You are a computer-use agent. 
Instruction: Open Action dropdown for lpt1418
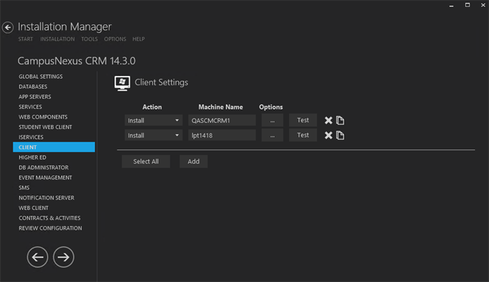pos(154,135)
